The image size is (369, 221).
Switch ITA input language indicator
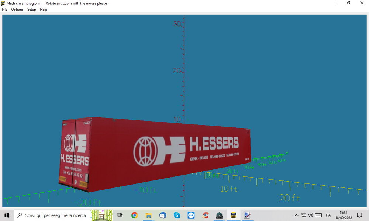(328, 215)
